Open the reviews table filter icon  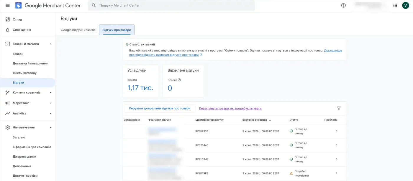tap(339, 108)
